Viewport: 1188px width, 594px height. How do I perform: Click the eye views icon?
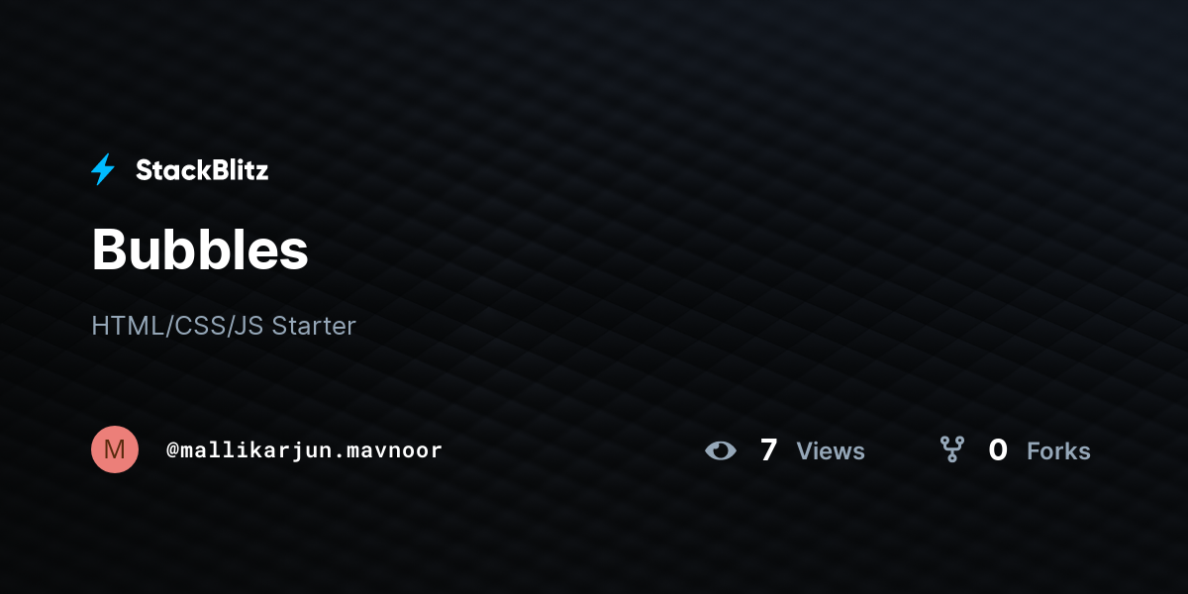[x=721, y=450]
